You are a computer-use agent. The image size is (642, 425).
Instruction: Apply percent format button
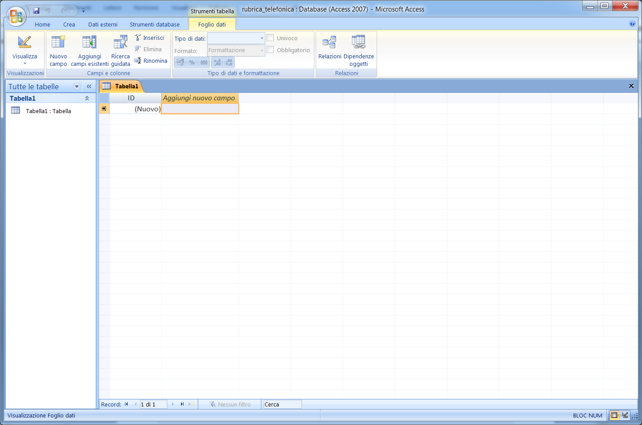(192, 62)
